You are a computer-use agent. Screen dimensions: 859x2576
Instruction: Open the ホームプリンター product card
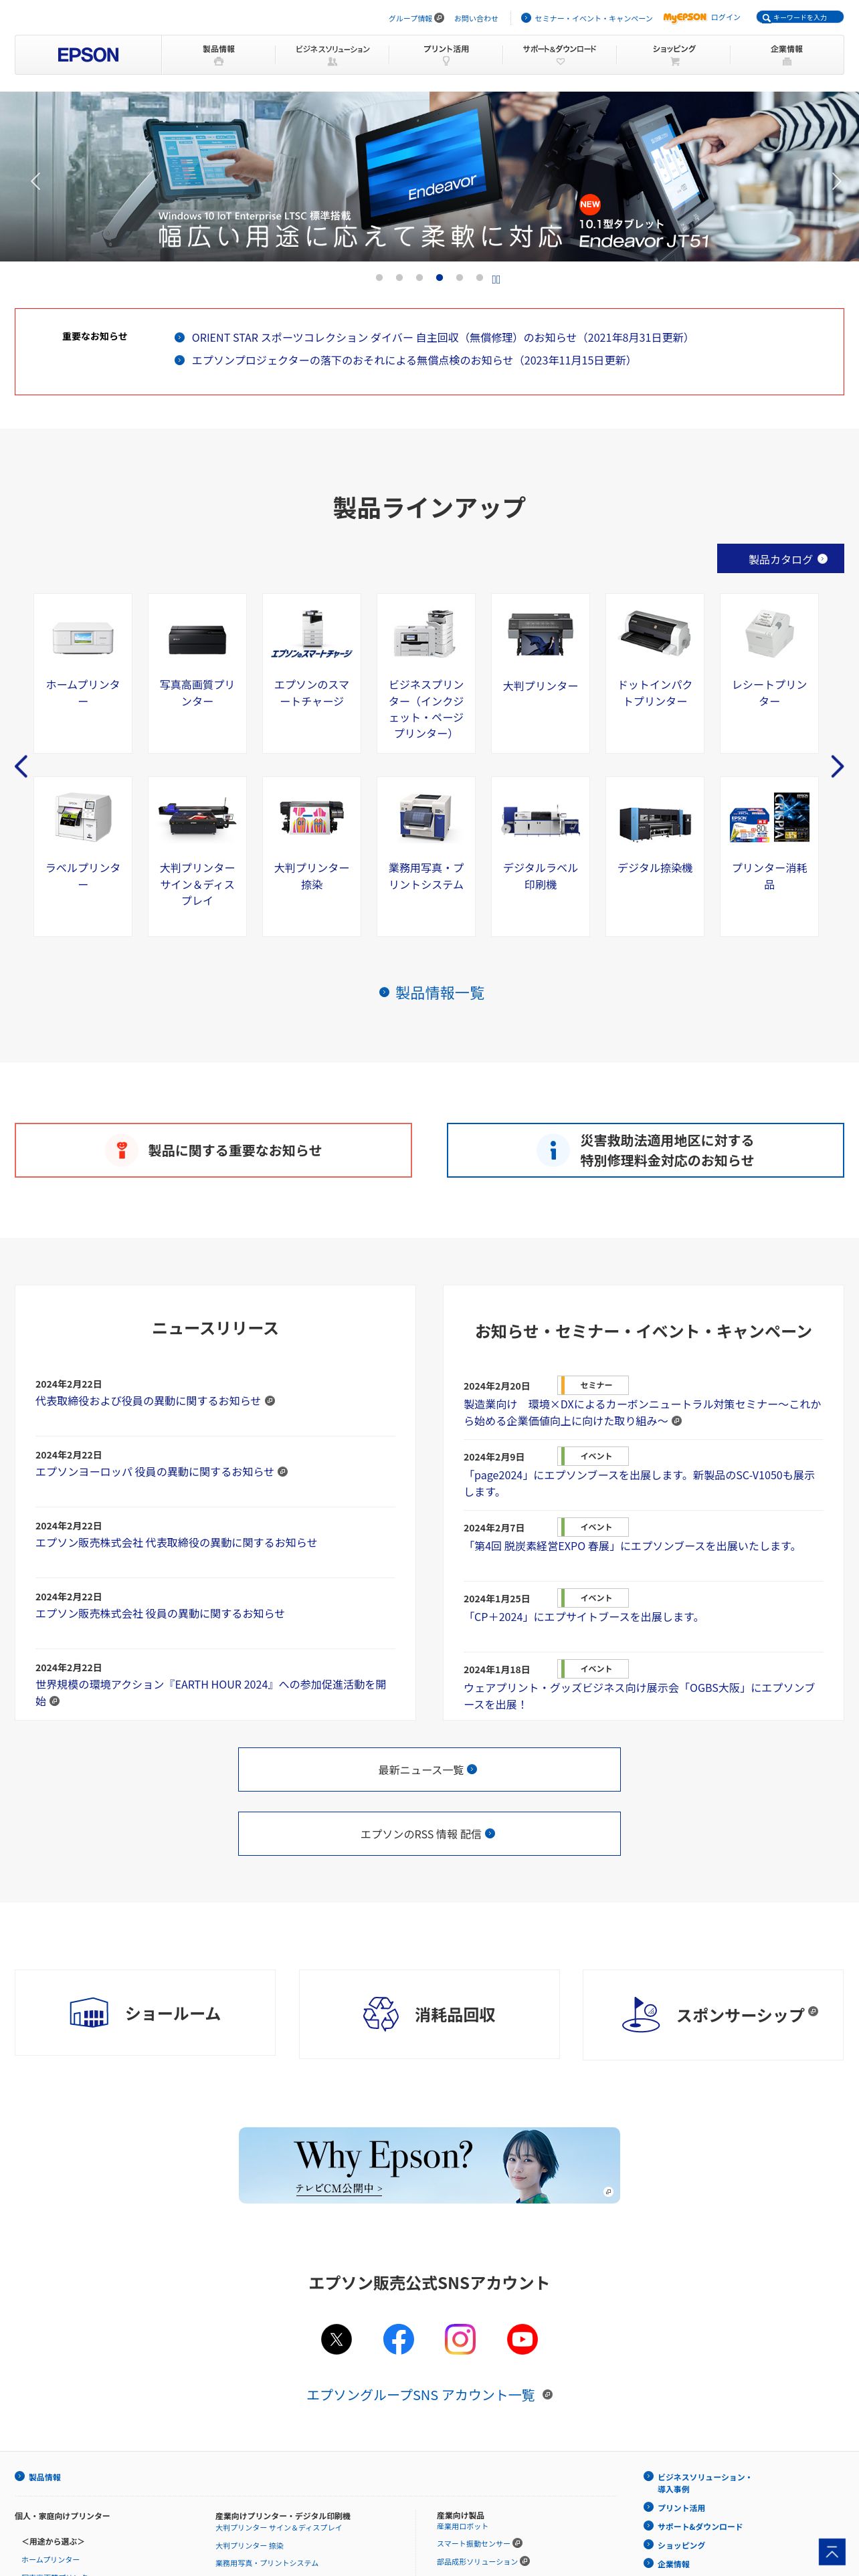pyautogui.click(x=83, y=673)
